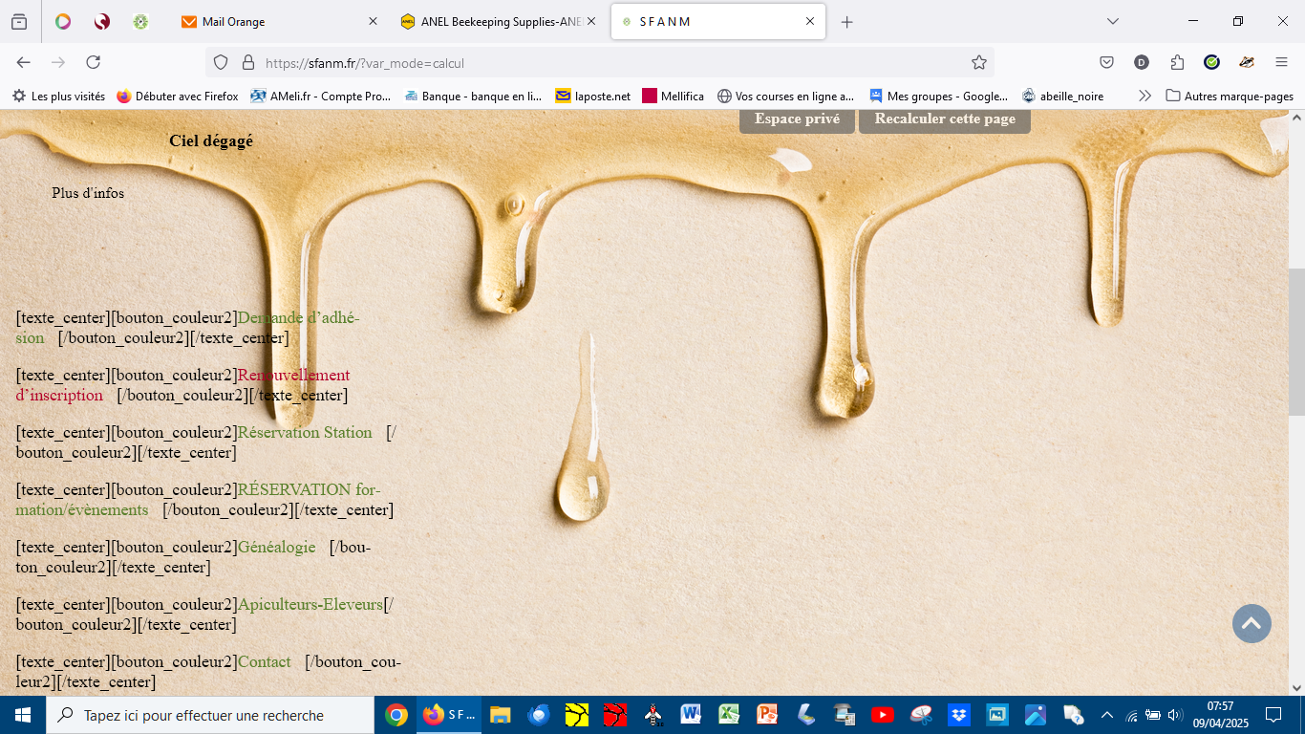This screenshot has width=1305, height=734.
Task: Save page to Pocket
Action: (1106, 62)
